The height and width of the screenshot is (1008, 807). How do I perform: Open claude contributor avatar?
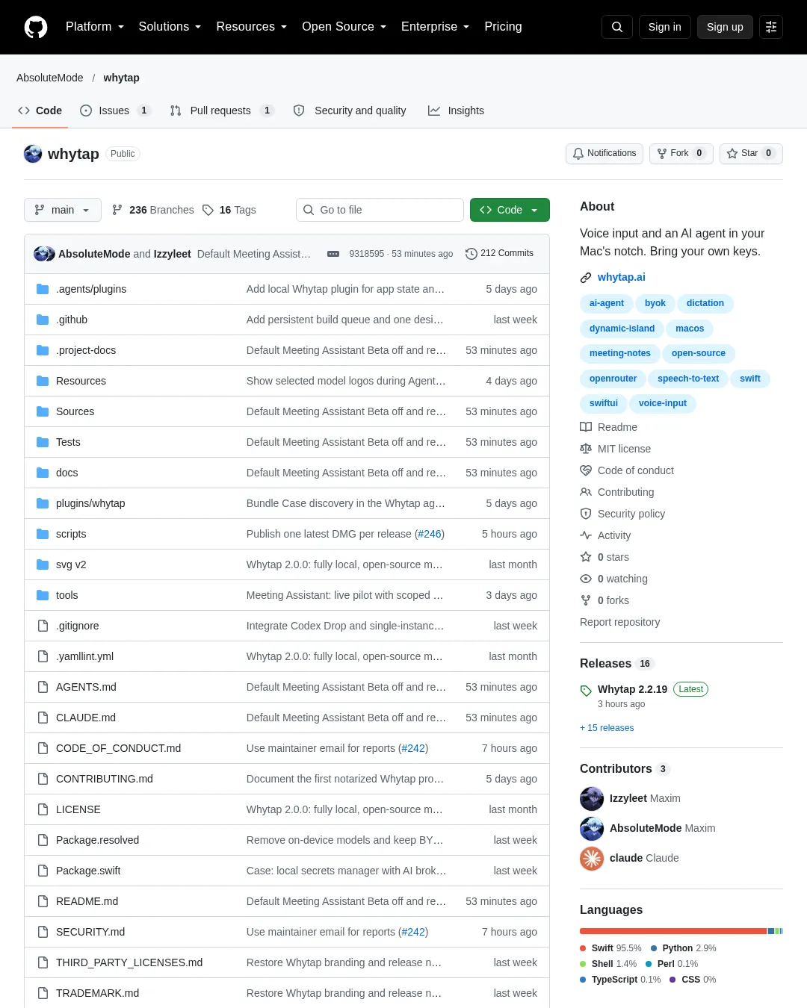coord(592,858)
